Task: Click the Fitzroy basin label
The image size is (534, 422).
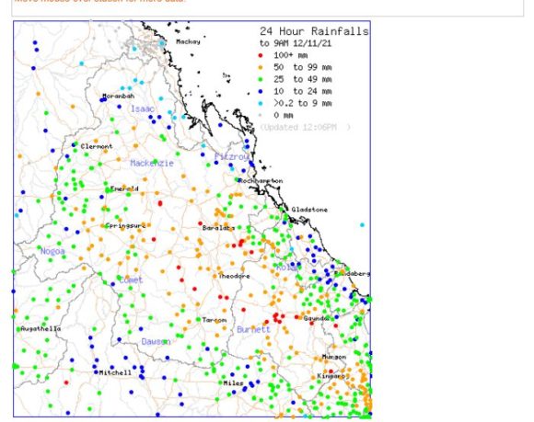Action: [x=232, y=157]
